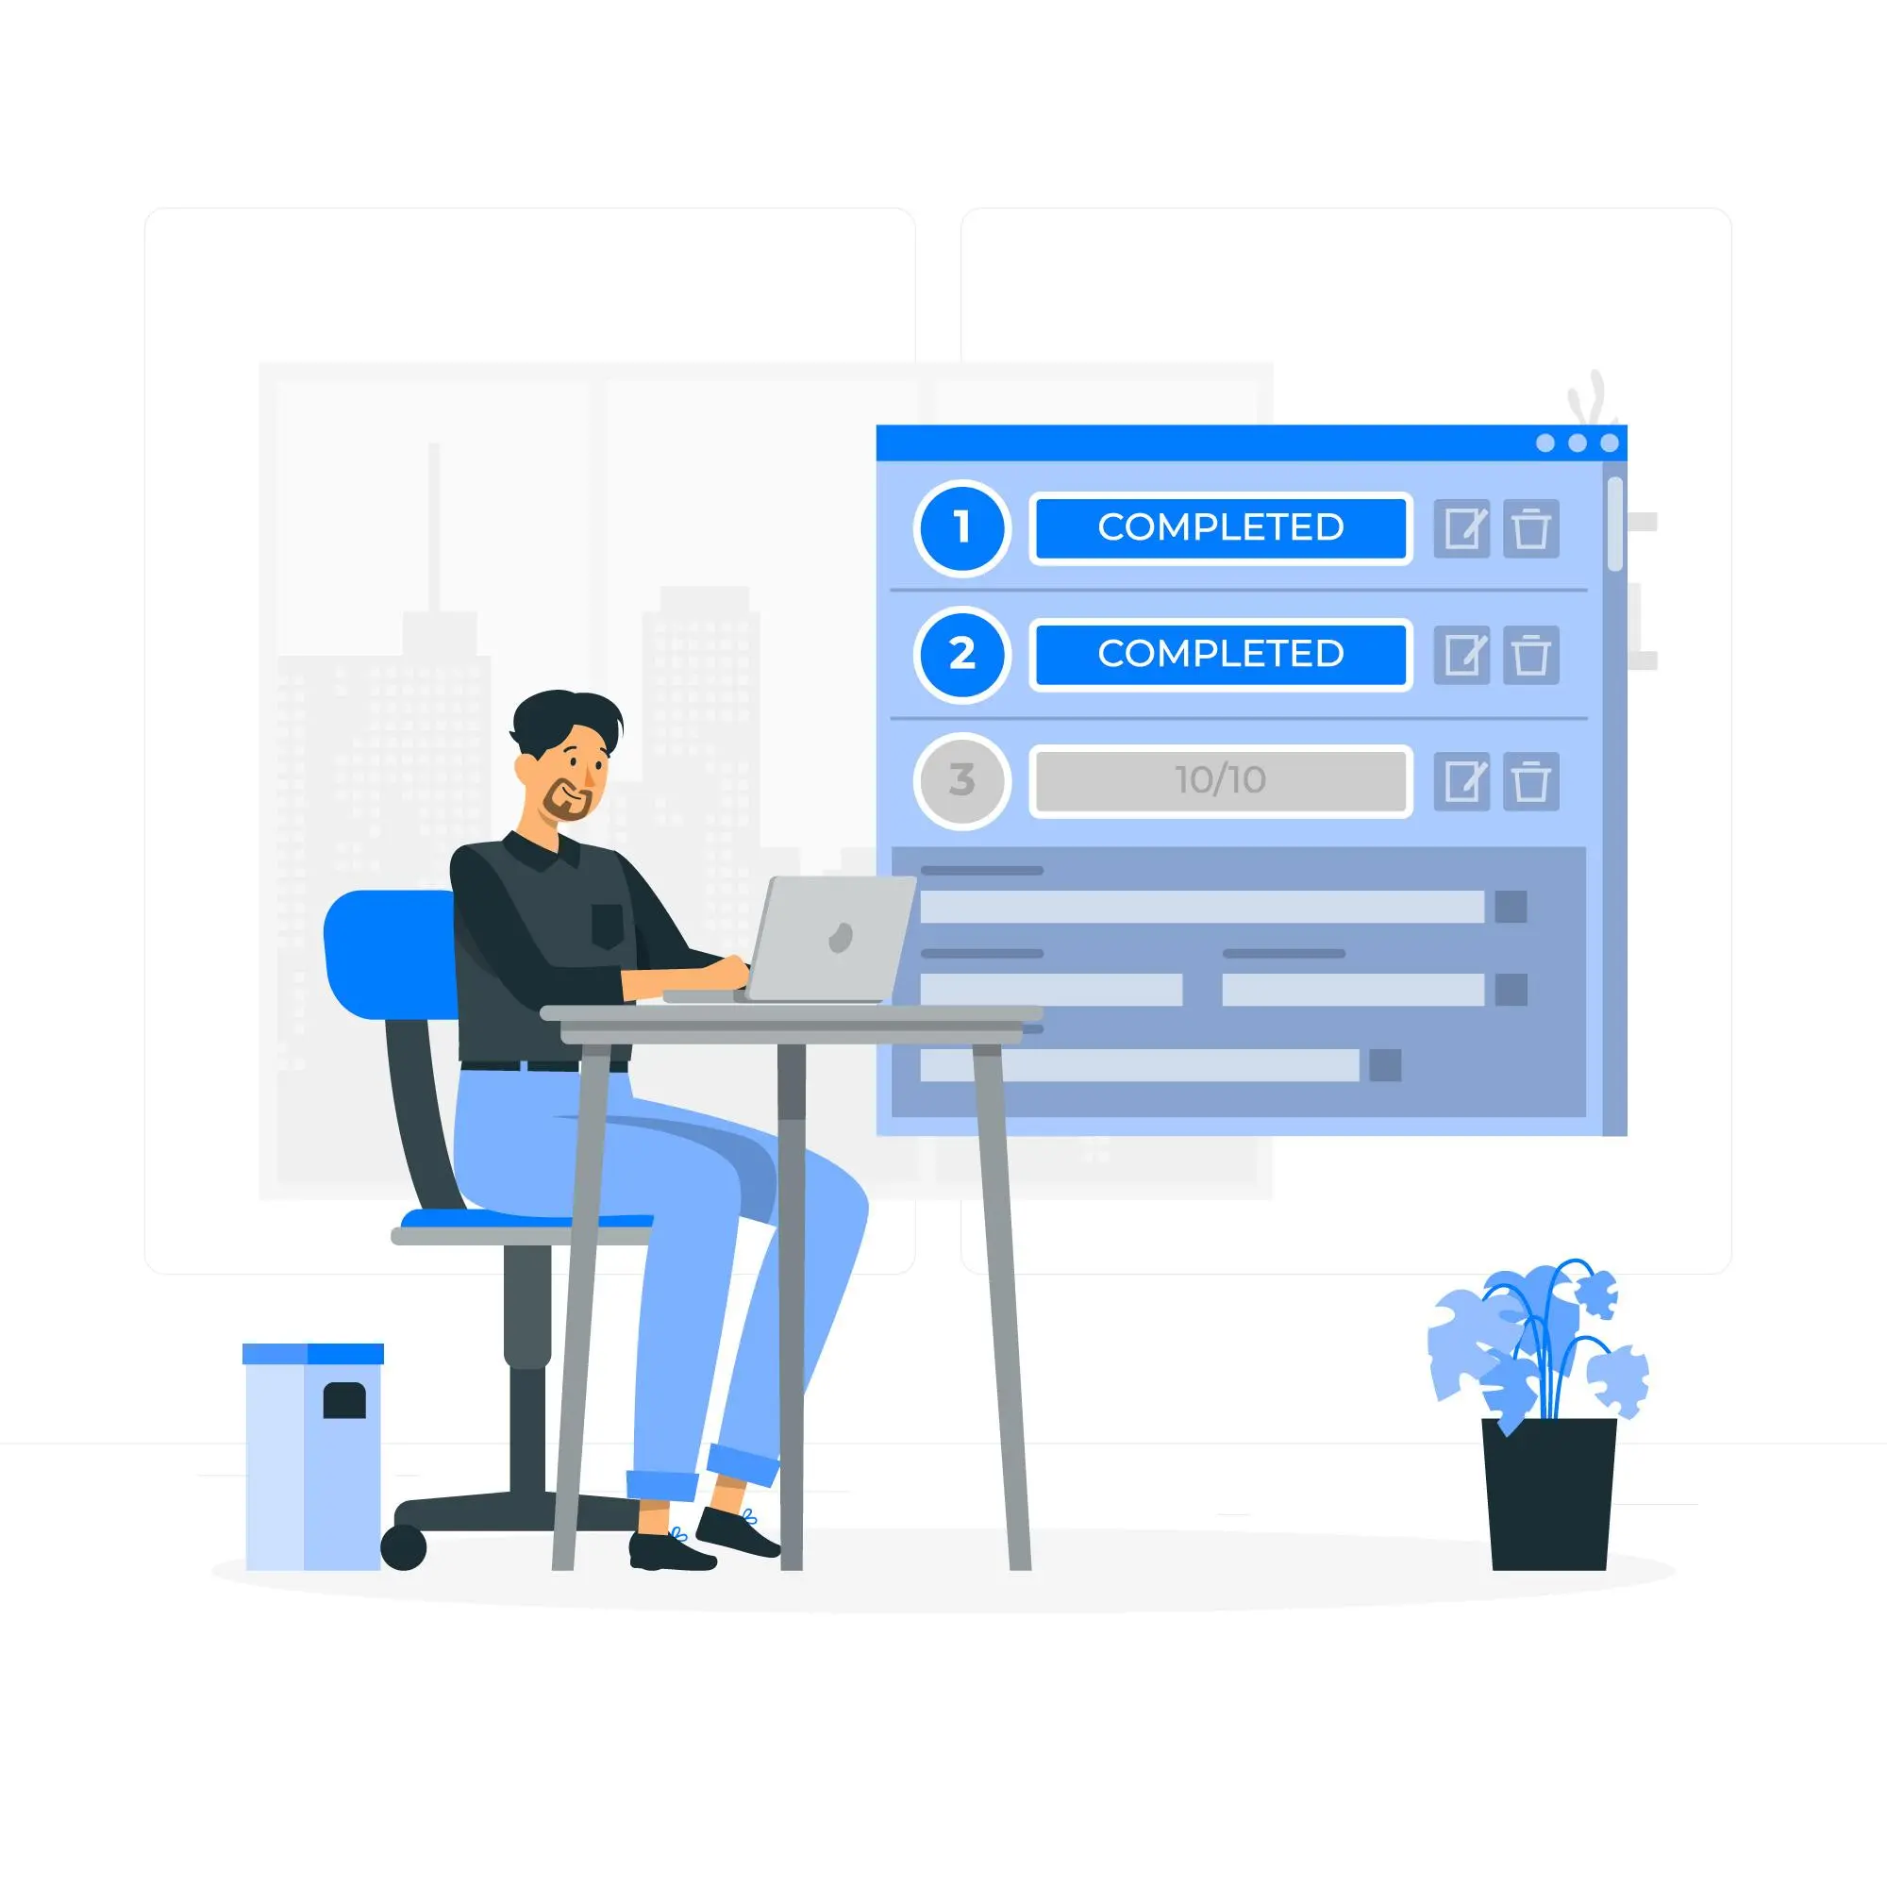Click the edit icon for task 2
This screenshot has width=1887, height=1887.
coord(1465,653)
